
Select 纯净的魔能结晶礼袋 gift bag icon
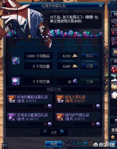click(12, 99)
